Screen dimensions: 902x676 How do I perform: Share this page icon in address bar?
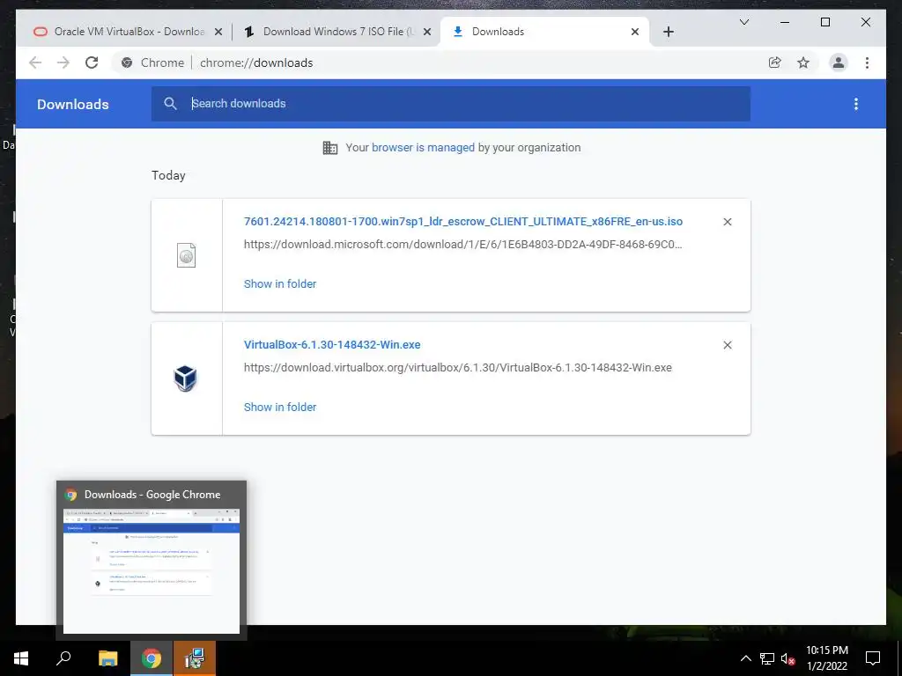coord(775,62)
